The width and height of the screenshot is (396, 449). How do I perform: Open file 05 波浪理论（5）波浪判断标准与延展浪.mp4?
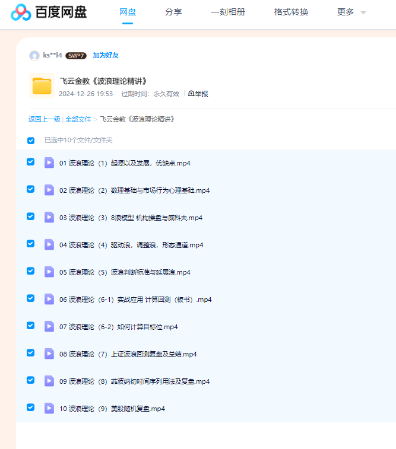[125, 272]
